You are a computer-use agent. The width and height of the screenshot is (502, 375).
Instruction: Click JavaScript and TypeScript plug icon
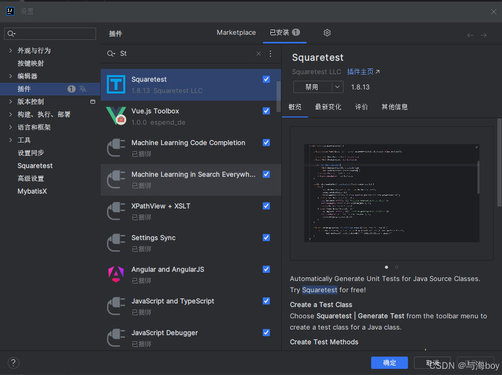point(116,306)
